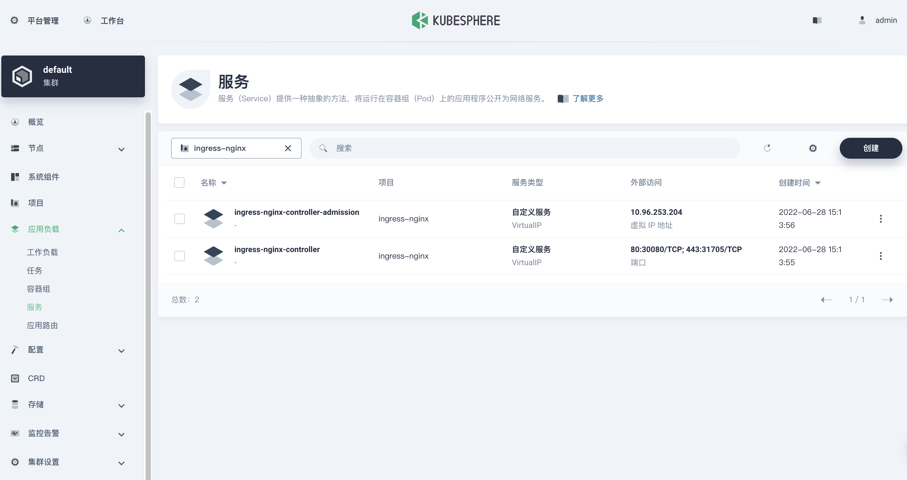
Task: Check the ingress-nginx-controller row checkbox
Action: pos(180,256)
